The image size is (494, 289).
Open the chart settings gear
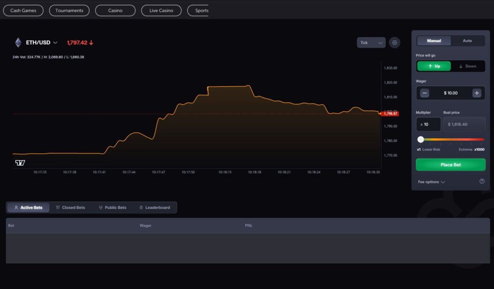[x=395, y=42]
